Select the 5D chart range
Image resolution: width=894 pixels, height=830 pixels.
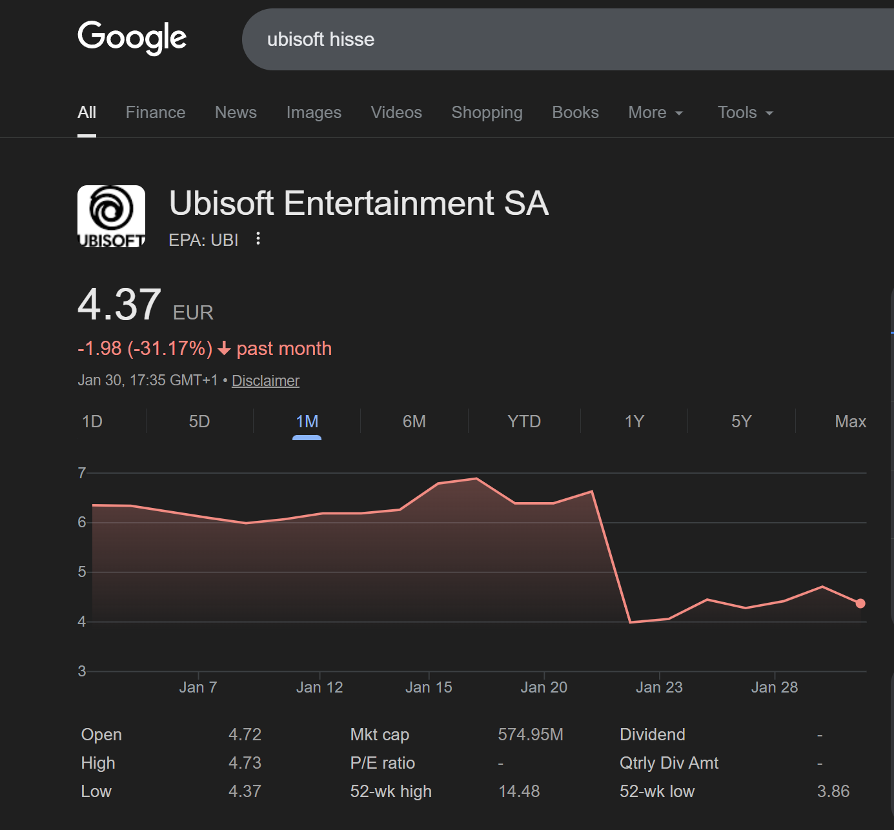pos(199,421)
